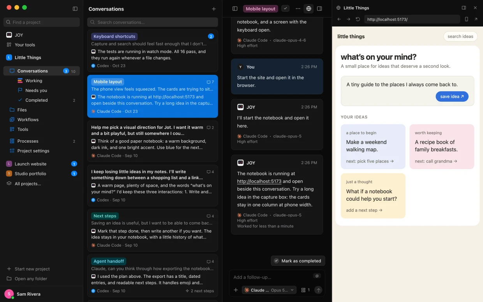
Task: Open the Next steps conversation
Action: click(153, 230)
